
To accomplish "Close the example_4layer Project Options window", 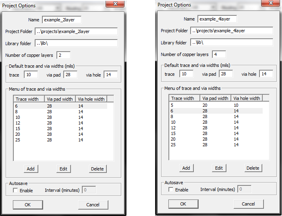I will tap(270, 3).
